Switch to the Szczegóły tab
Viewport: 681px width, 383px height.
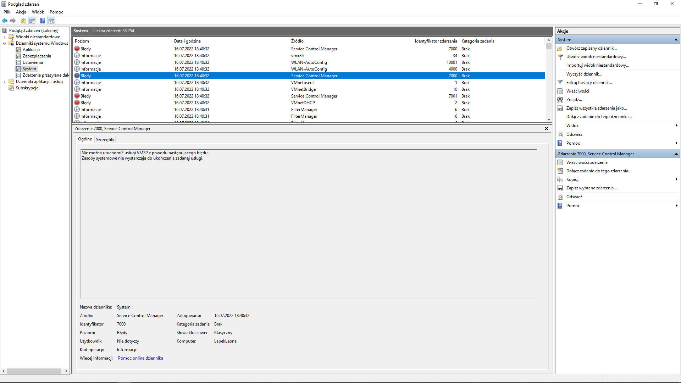pyautogui.click(x=105, y=140)
